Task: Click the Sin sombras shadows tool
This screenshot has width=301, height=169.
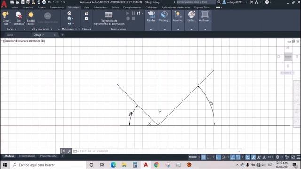Action: 18,18
